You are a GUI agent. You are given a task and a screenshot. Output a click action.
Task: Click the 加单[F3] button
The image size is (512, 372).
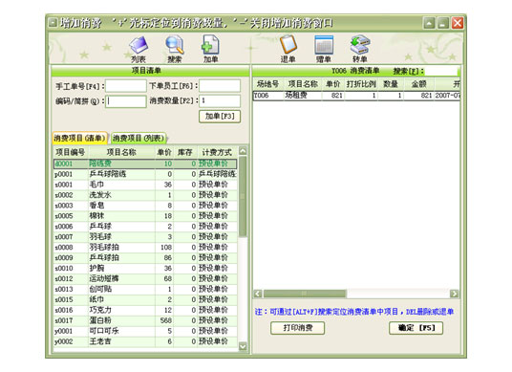click(x=220, y=117)
